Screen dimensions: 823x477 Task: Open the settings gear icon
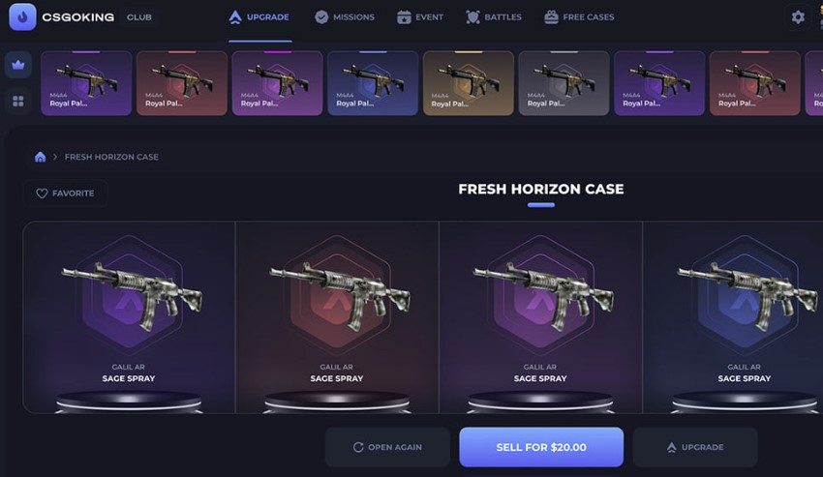pyautogui.click(x=798, y=17)
